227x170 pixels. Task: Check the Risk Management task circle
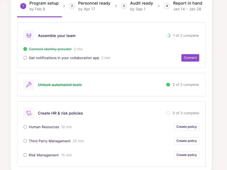point(25,155)
